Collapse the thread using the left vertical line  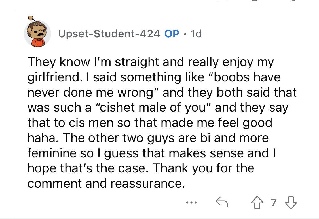pos(14,113)
